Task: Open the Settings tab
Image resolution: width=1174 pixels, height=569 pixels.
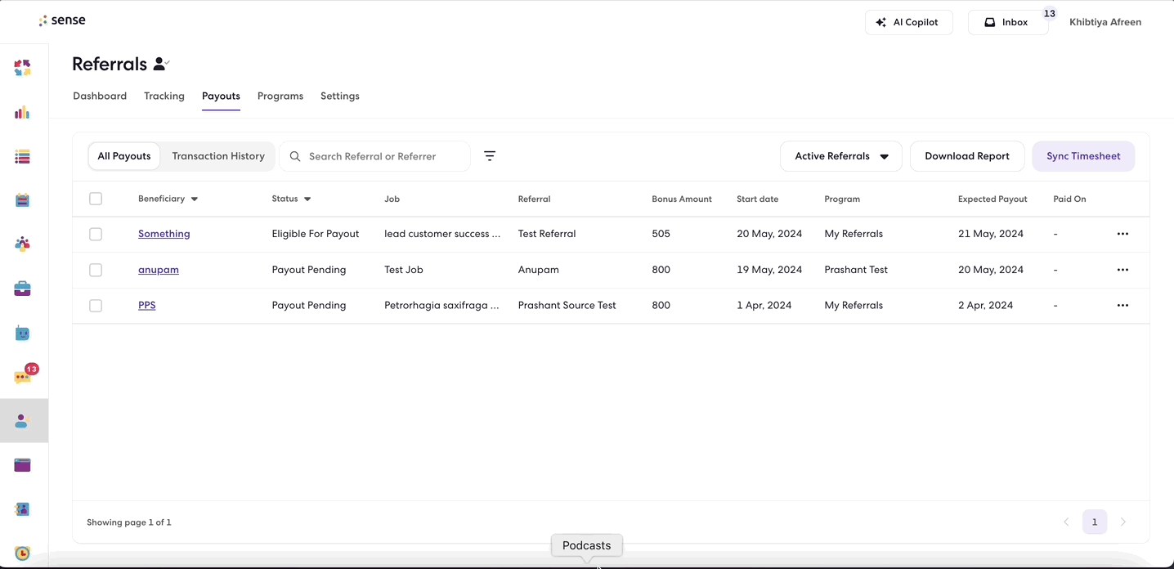Action: [340, 96]
